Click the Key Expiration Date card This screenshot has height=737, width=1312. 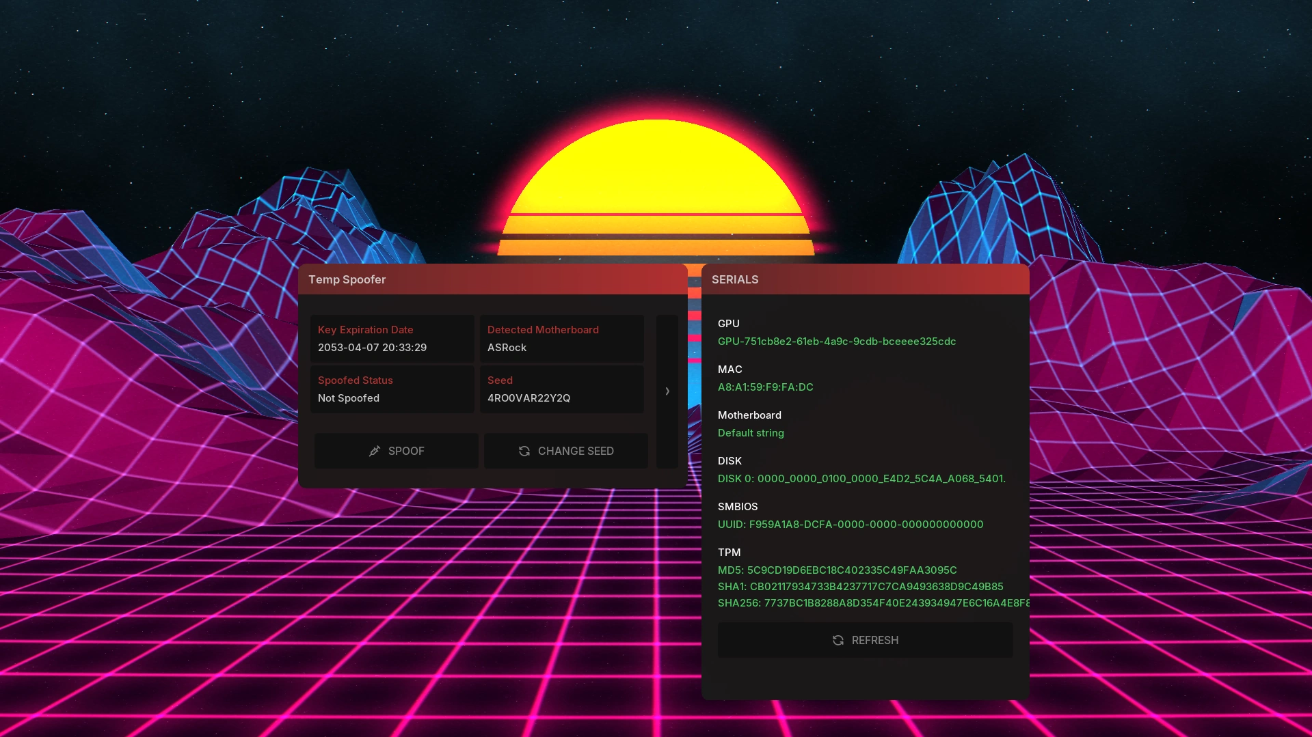[392, 339]
